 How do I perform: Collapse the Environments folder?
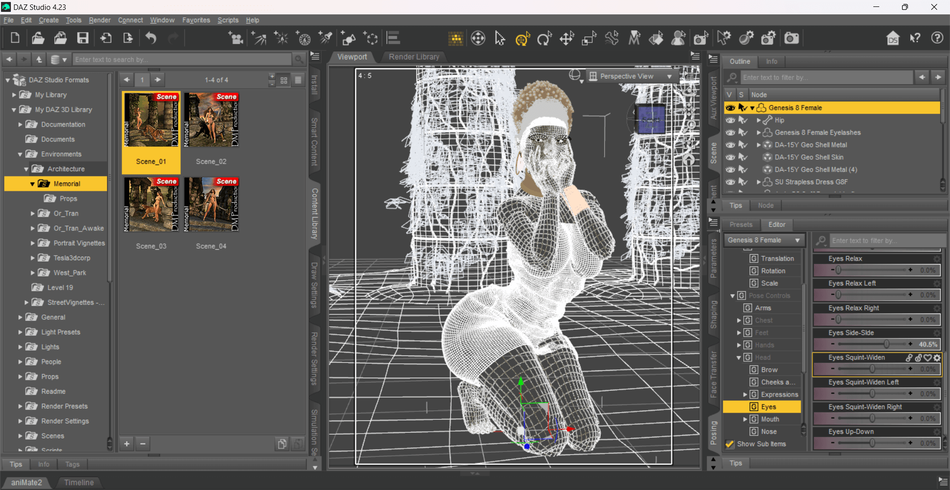click(20, 154)
